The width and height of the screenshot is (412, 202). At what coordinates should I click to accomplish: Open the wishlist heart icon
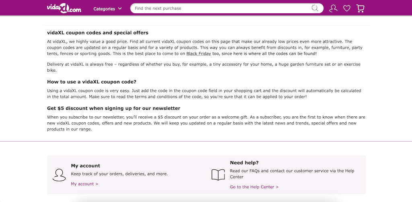pyautogui.click(x=347, y=8)
